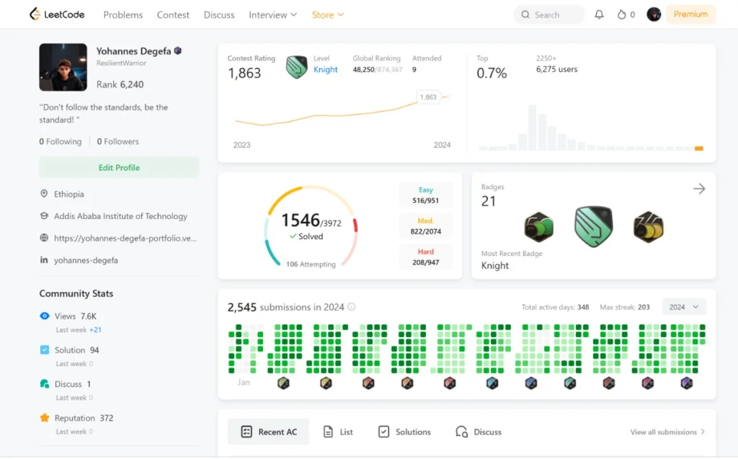Screen dimensions: 738x459
Task: Click the June monthly badge under heatmap
Action: click(x=450, y=383)
